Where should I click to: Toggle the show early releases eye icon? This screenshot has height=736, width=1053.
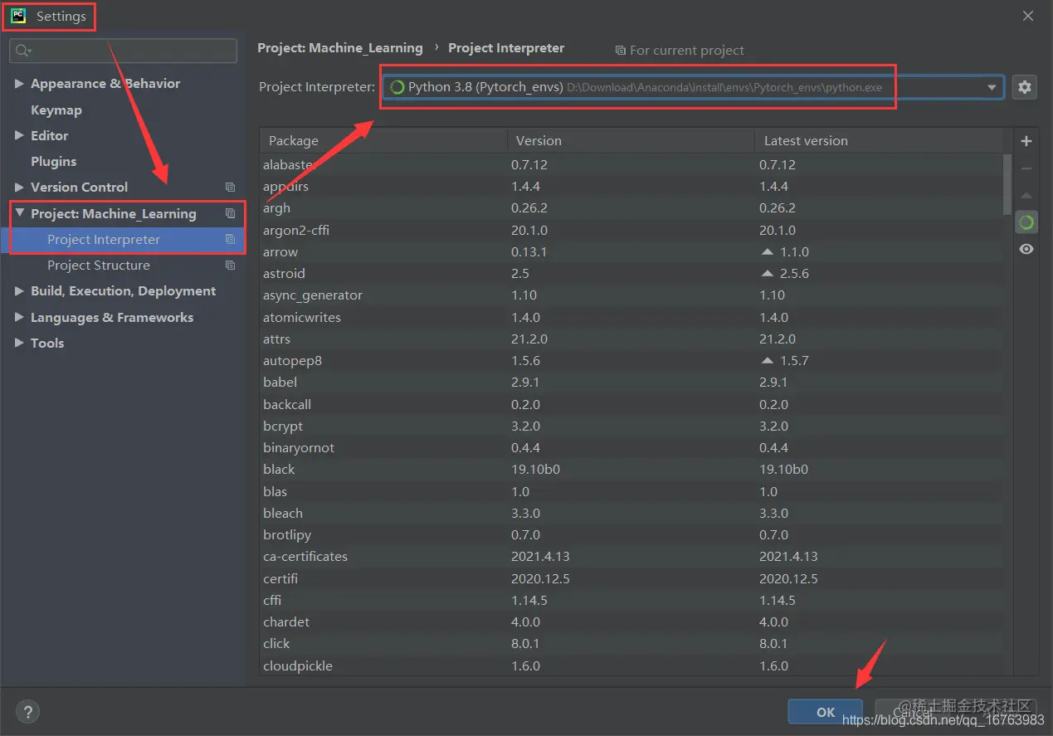[x=1026, y=249]
